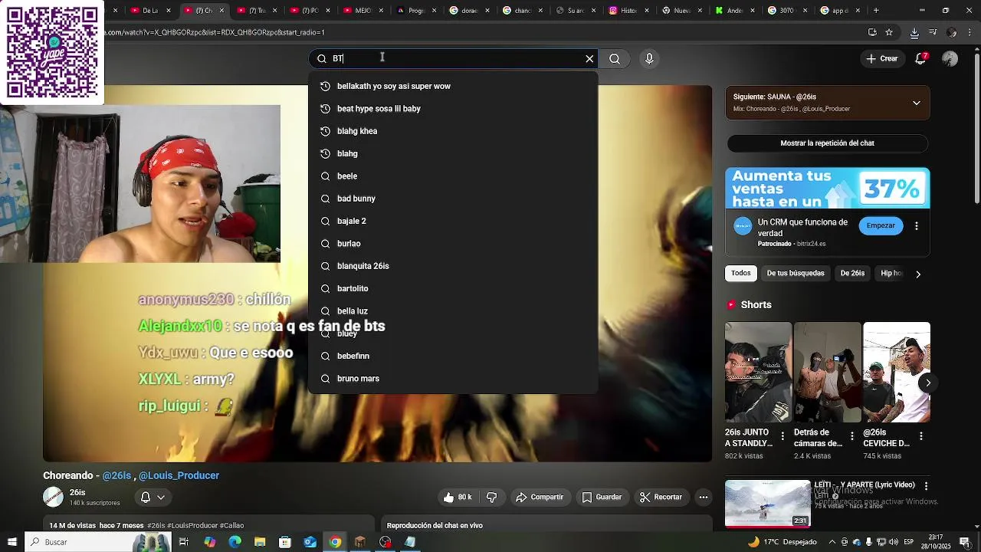
Task: Start voice search with microphone icon
Action: point(649,58)
